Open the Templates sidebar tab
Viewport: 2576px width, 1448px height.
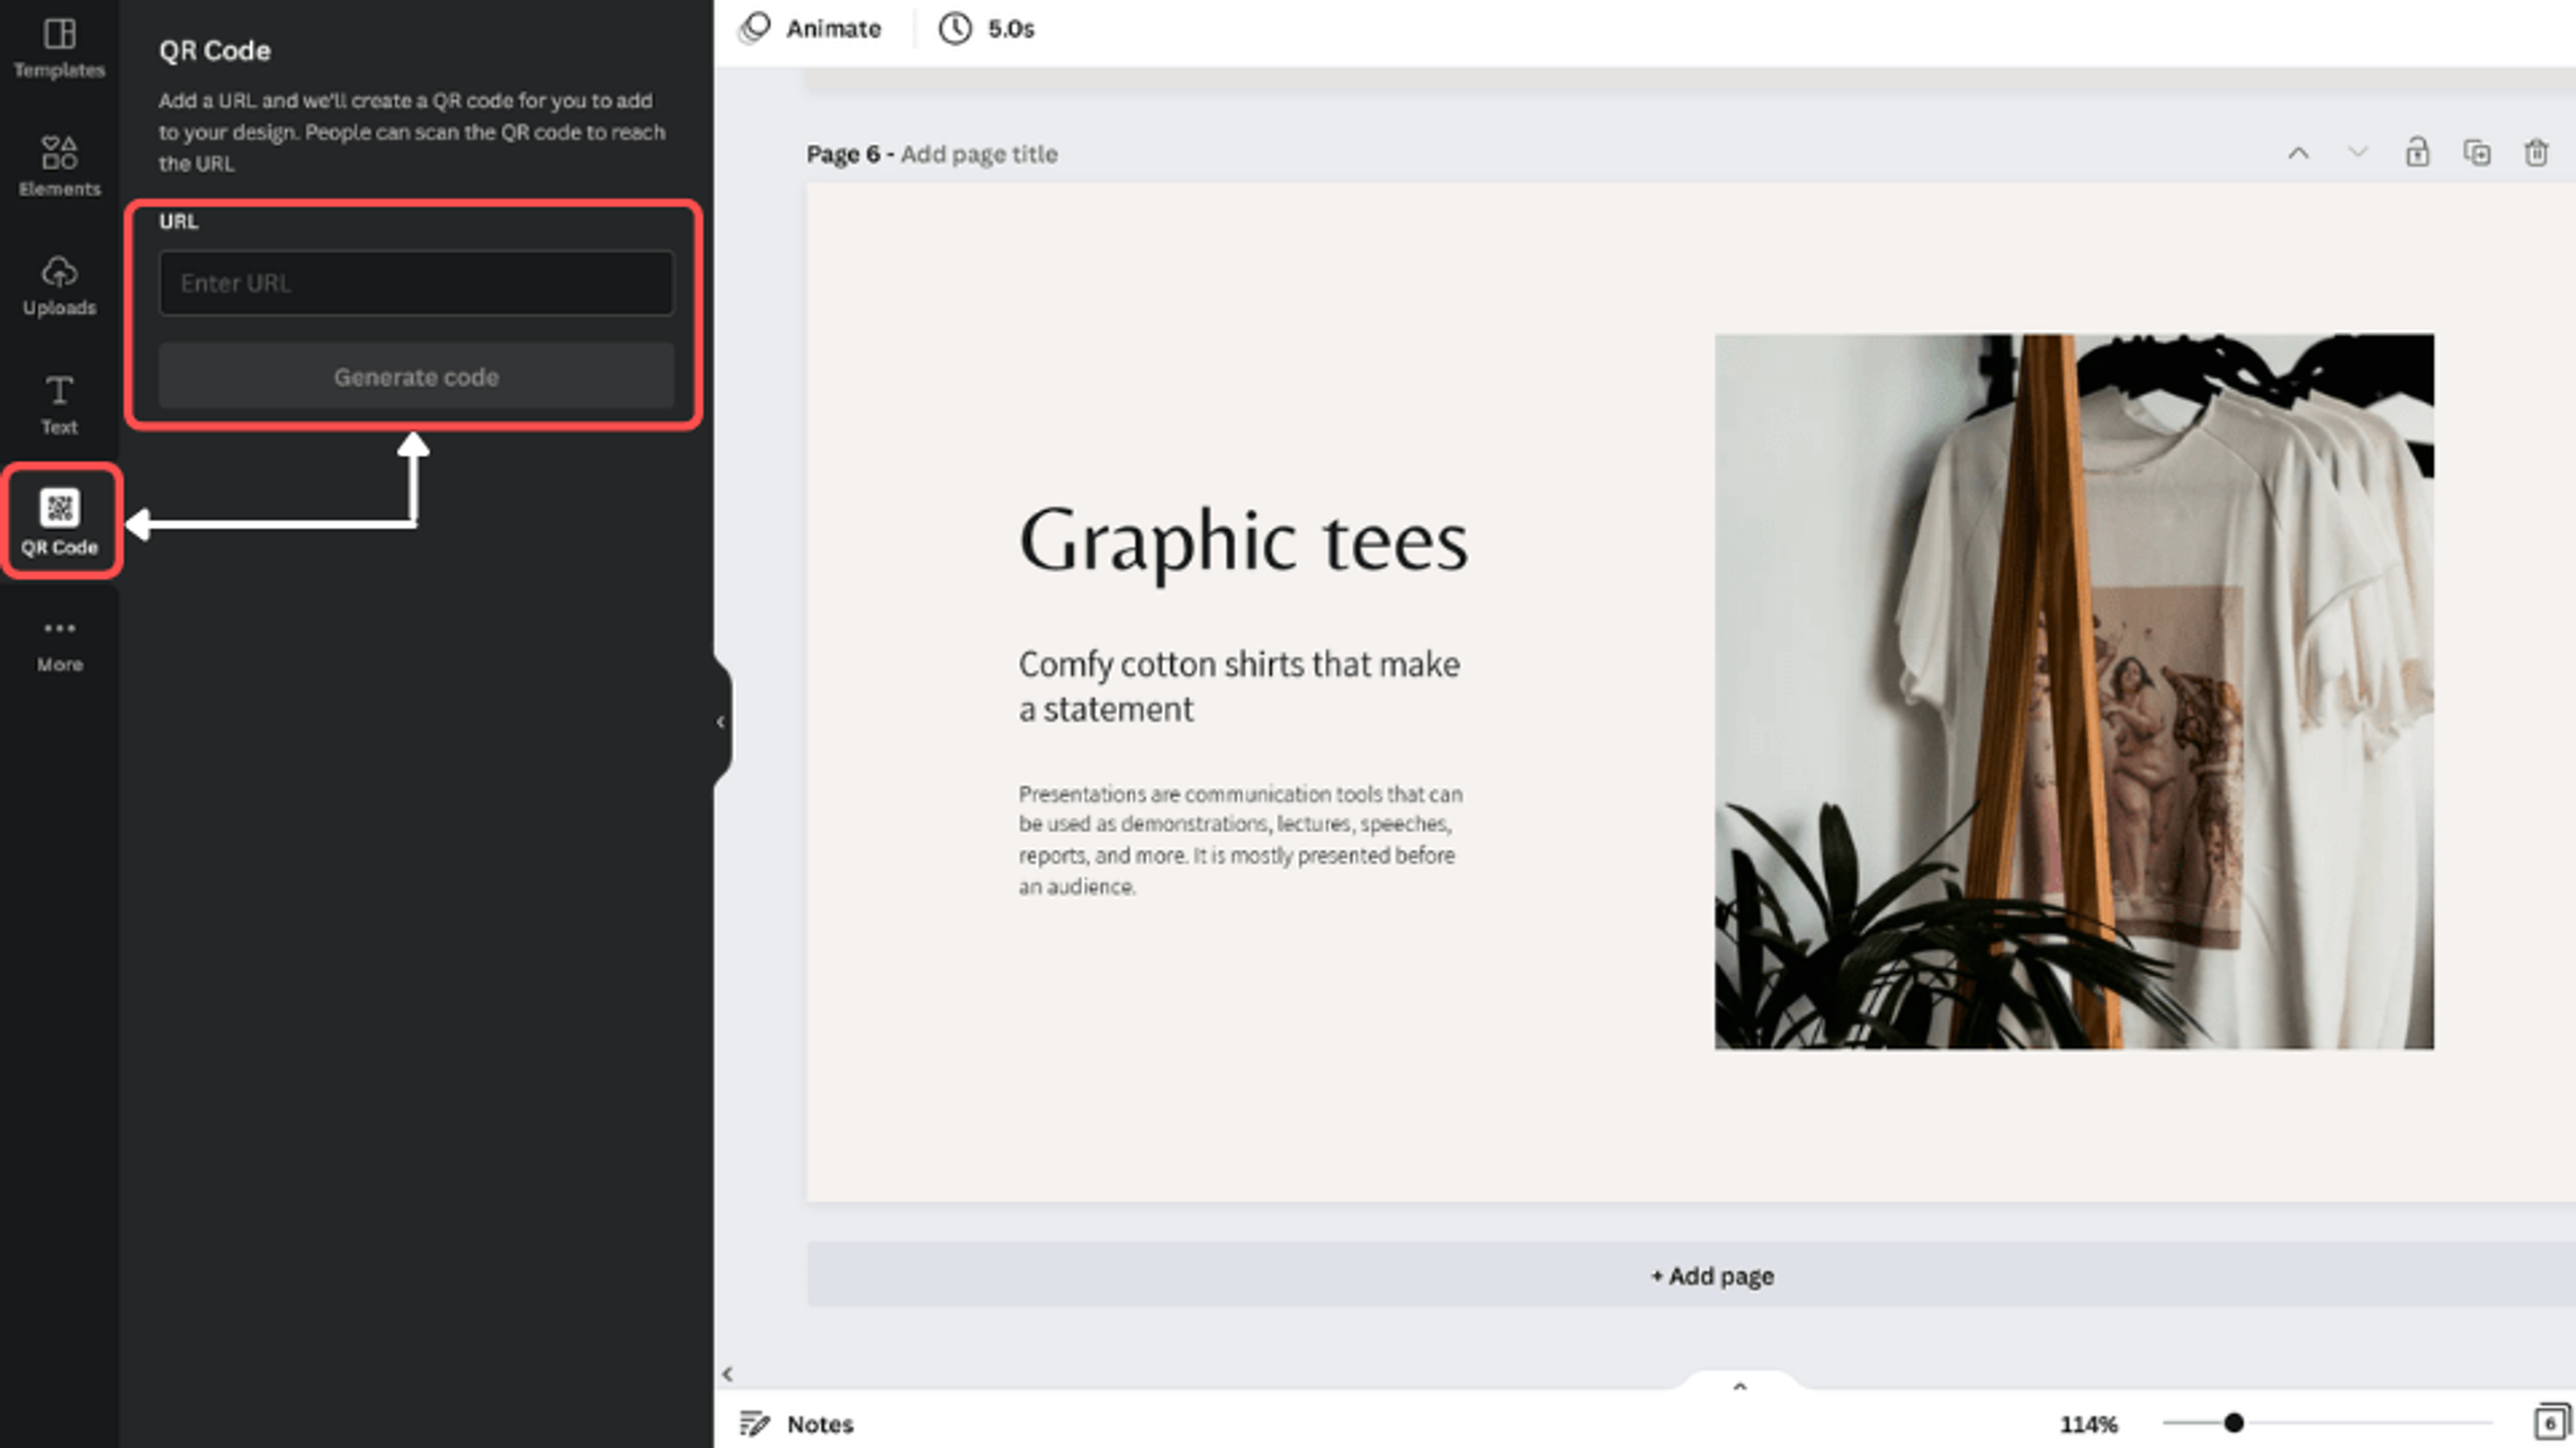coord(59,47)
